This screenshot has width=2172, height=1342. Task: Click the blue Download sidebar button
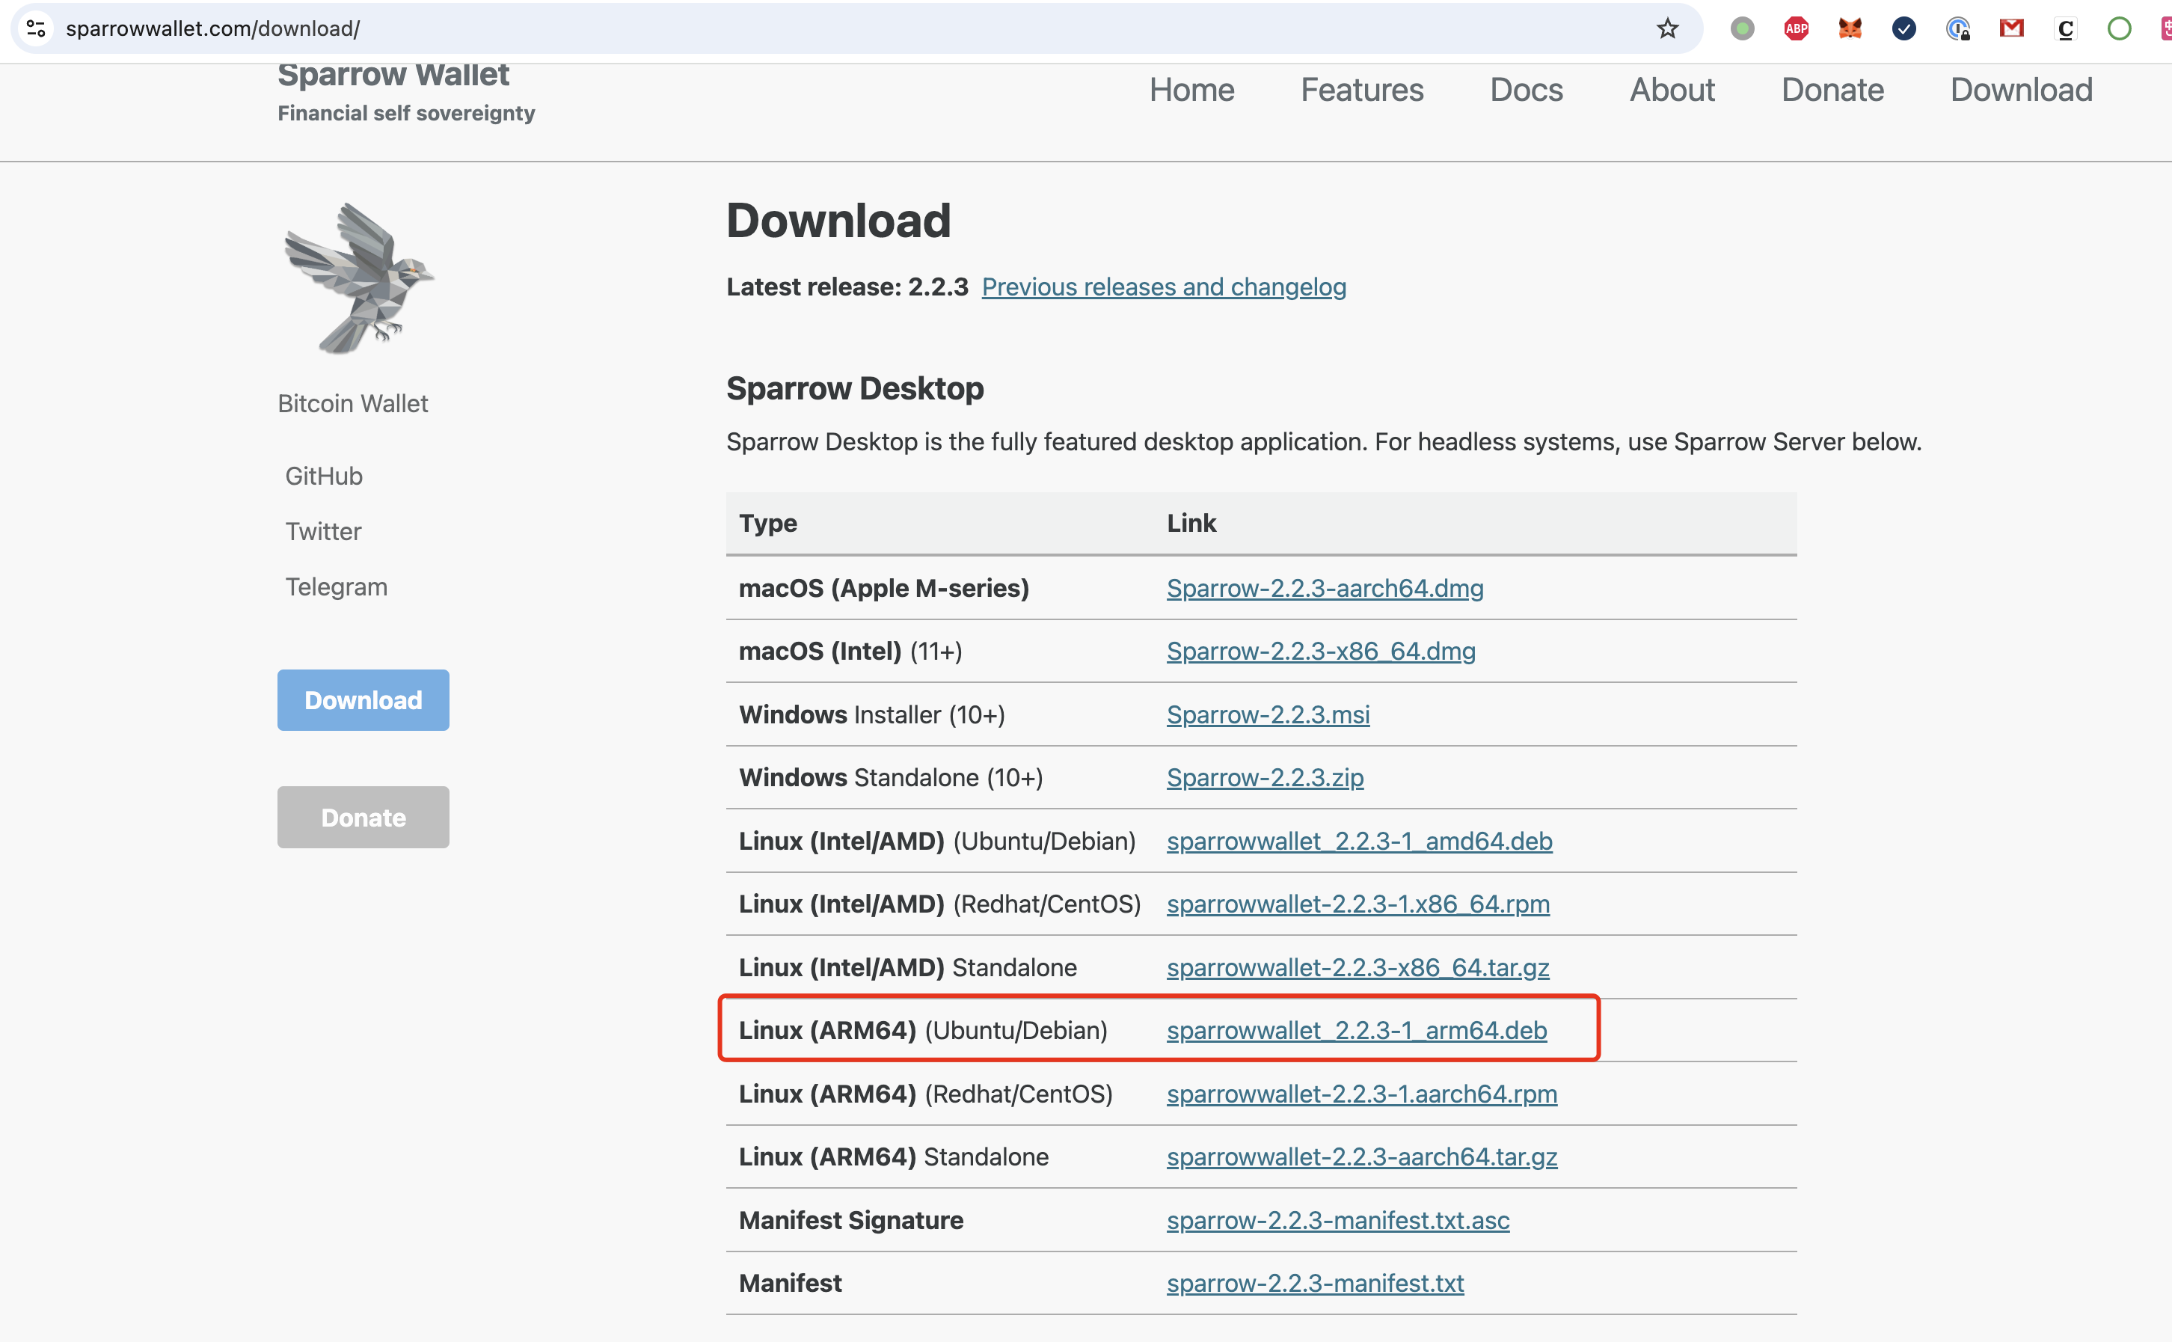[363, 700]
